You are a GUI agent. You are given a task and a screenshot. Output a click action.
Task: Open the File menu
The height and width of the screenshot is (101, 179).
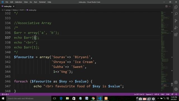[7, 2]
